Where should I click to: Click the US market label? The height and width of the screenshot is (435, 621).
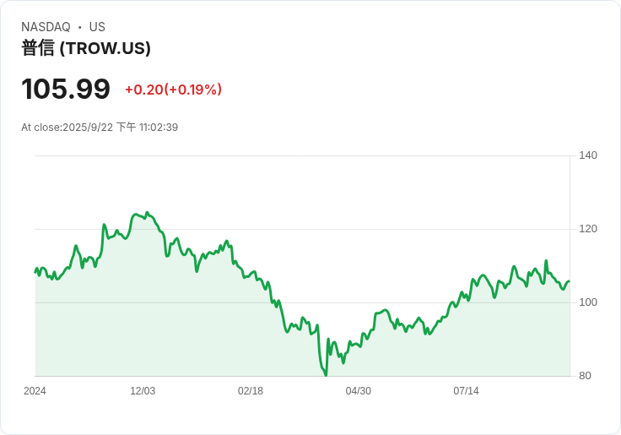point(97,27)
